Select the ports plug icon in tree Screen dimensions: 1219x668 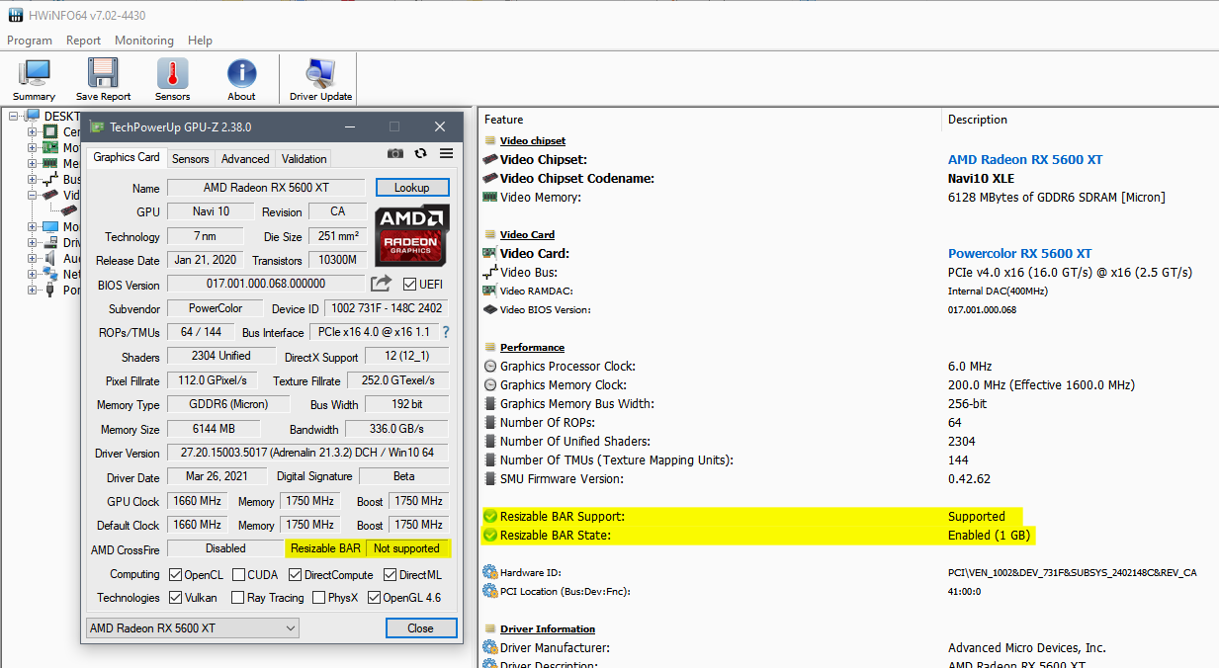coord(50,290)
